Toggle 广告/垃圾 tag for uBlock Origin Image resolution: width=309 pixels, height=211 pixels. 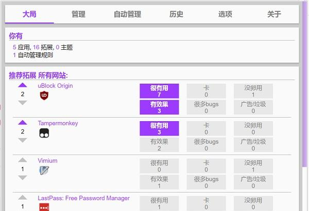[253, 107]
